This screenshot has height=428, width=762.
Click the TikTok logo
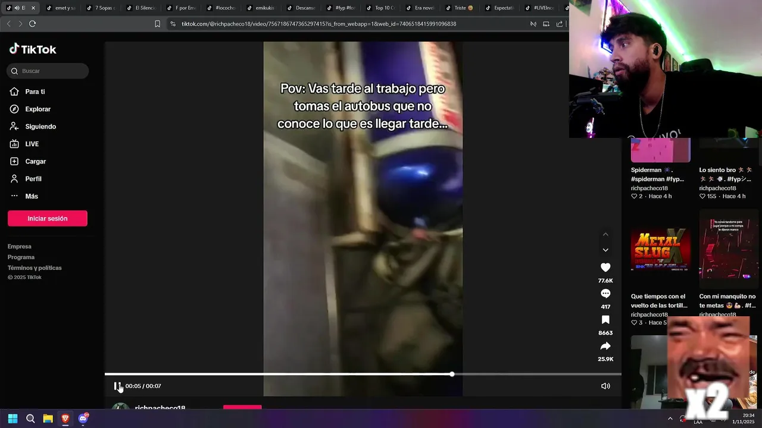pos(33,49)
